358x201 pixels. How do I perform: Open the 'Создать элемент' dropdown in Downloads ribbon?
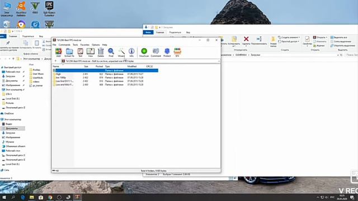[x=289, y=37]
